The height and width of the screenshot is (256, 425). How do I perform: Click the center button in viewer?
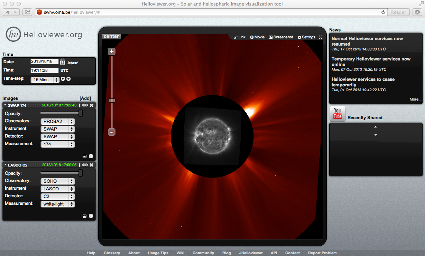[x=111, y=37]
